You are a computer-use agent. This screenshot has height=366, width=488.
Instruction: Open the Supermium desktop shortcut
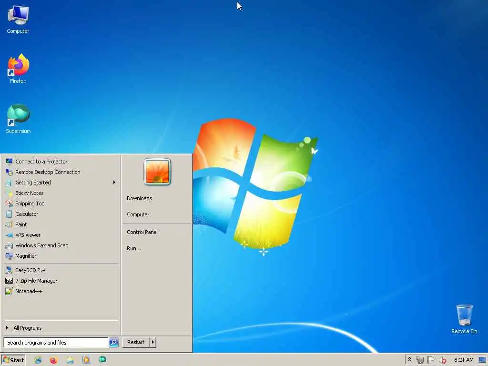(18, 119)
